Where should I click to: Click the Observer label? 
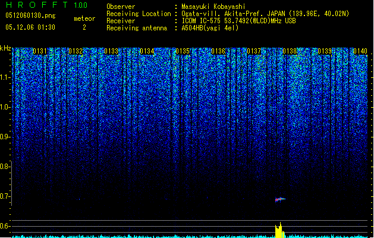coord(121,7)
